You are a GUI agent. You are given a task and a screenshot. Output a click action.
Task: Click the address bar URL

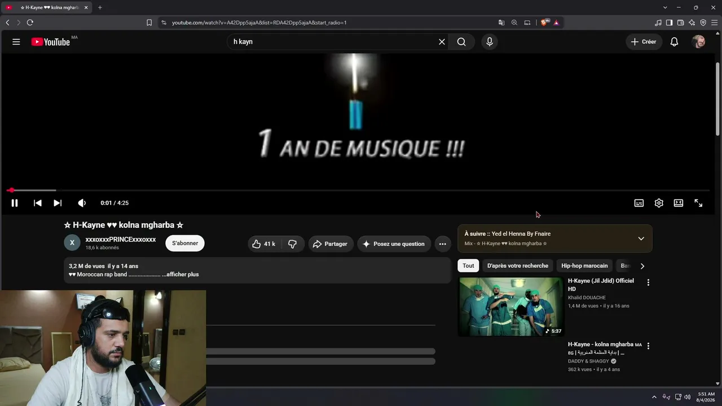[x=259, y=23]
